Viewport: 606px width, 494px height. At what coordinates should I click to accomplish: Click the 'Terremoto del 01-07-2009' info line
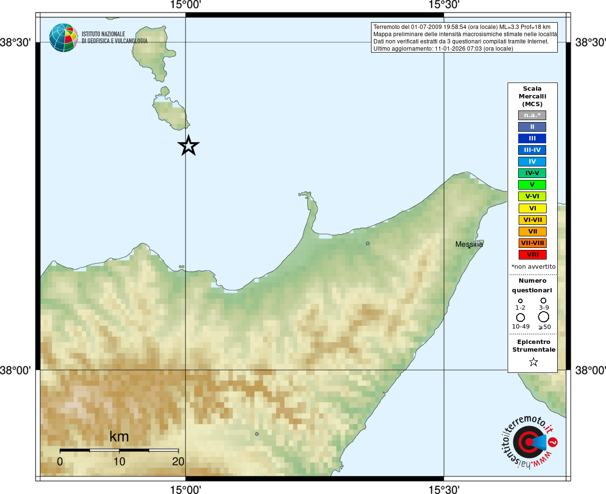[462, 27]
